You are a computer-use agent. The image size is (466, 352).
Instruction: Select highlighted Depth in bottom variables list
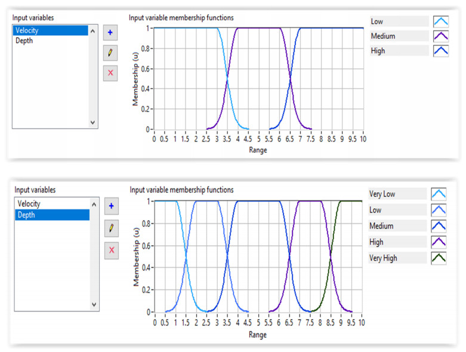point(52,215)
